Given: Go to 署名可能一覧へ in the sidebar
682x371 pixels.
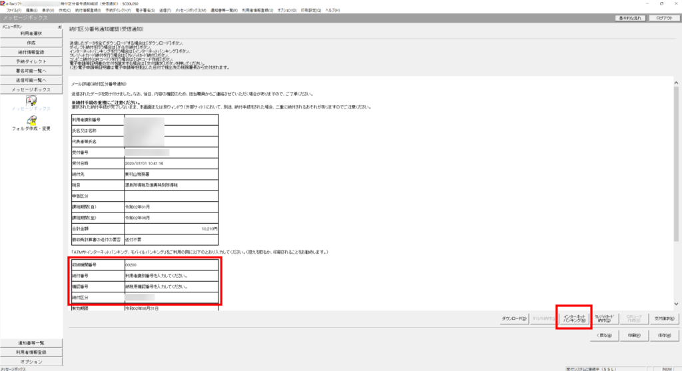Looking at the screenshot, I should pyautogui.click(x=31, y=70).
